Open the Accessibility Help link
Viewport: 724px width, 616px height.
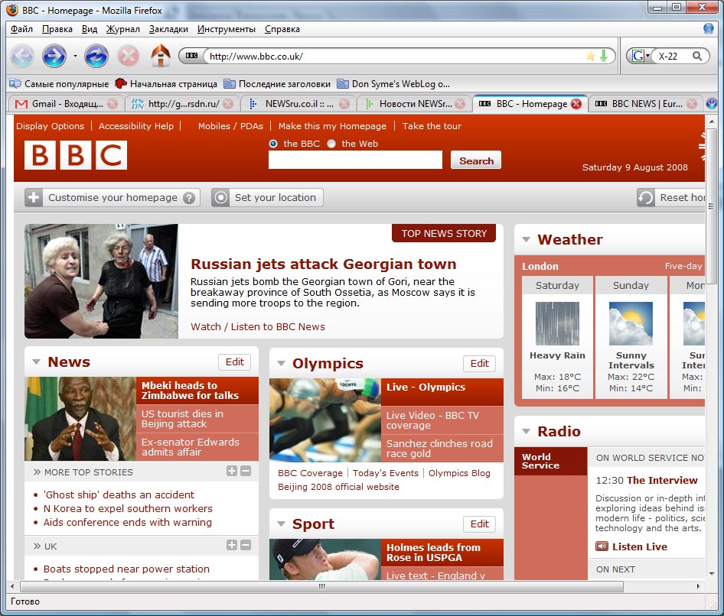click(x=136, y=126)
